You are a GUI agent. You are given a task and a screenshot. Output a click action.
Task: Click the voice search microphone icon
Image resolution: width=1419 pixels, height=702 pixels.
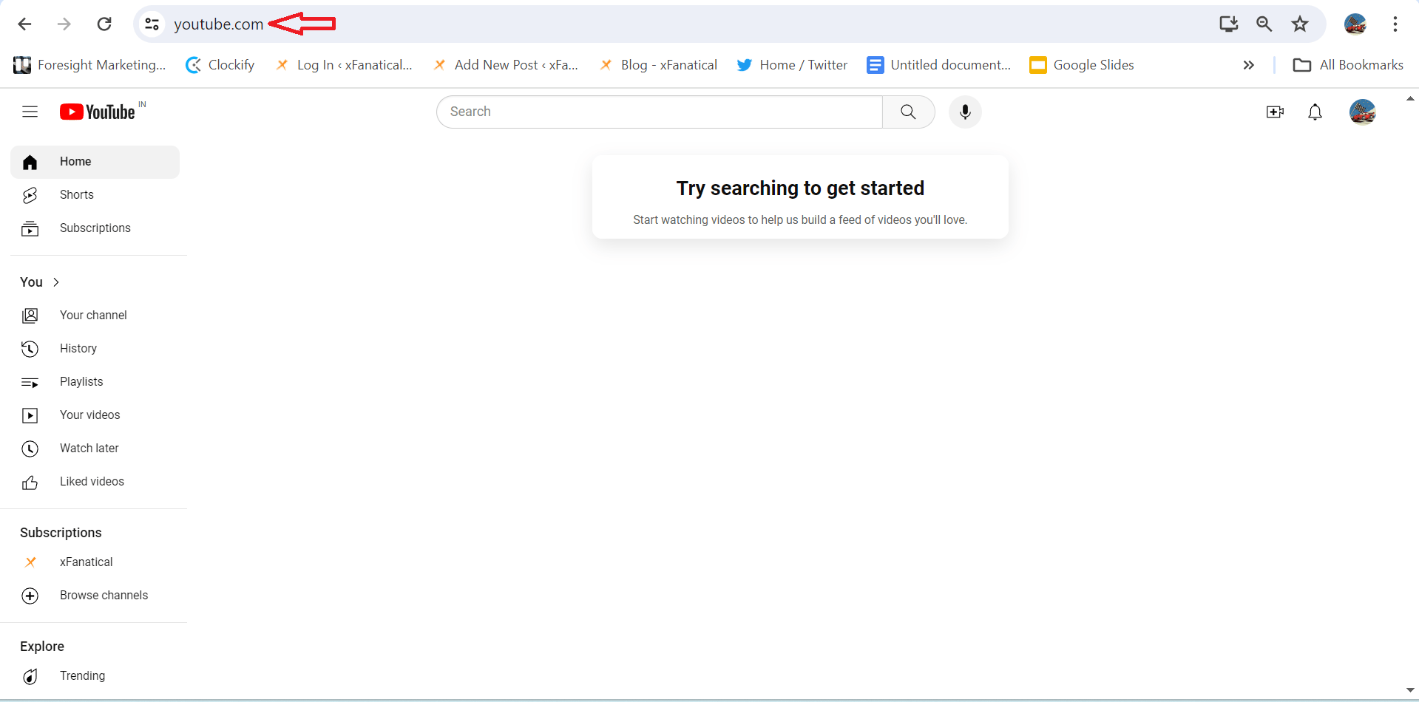(964, 112)
